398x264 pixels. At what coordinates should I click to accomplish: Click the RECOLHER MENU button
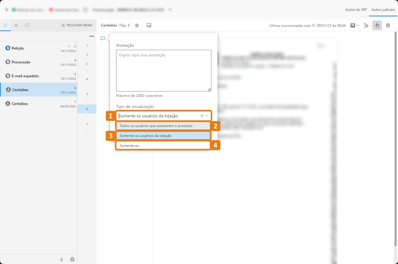(x=77, y=25)
